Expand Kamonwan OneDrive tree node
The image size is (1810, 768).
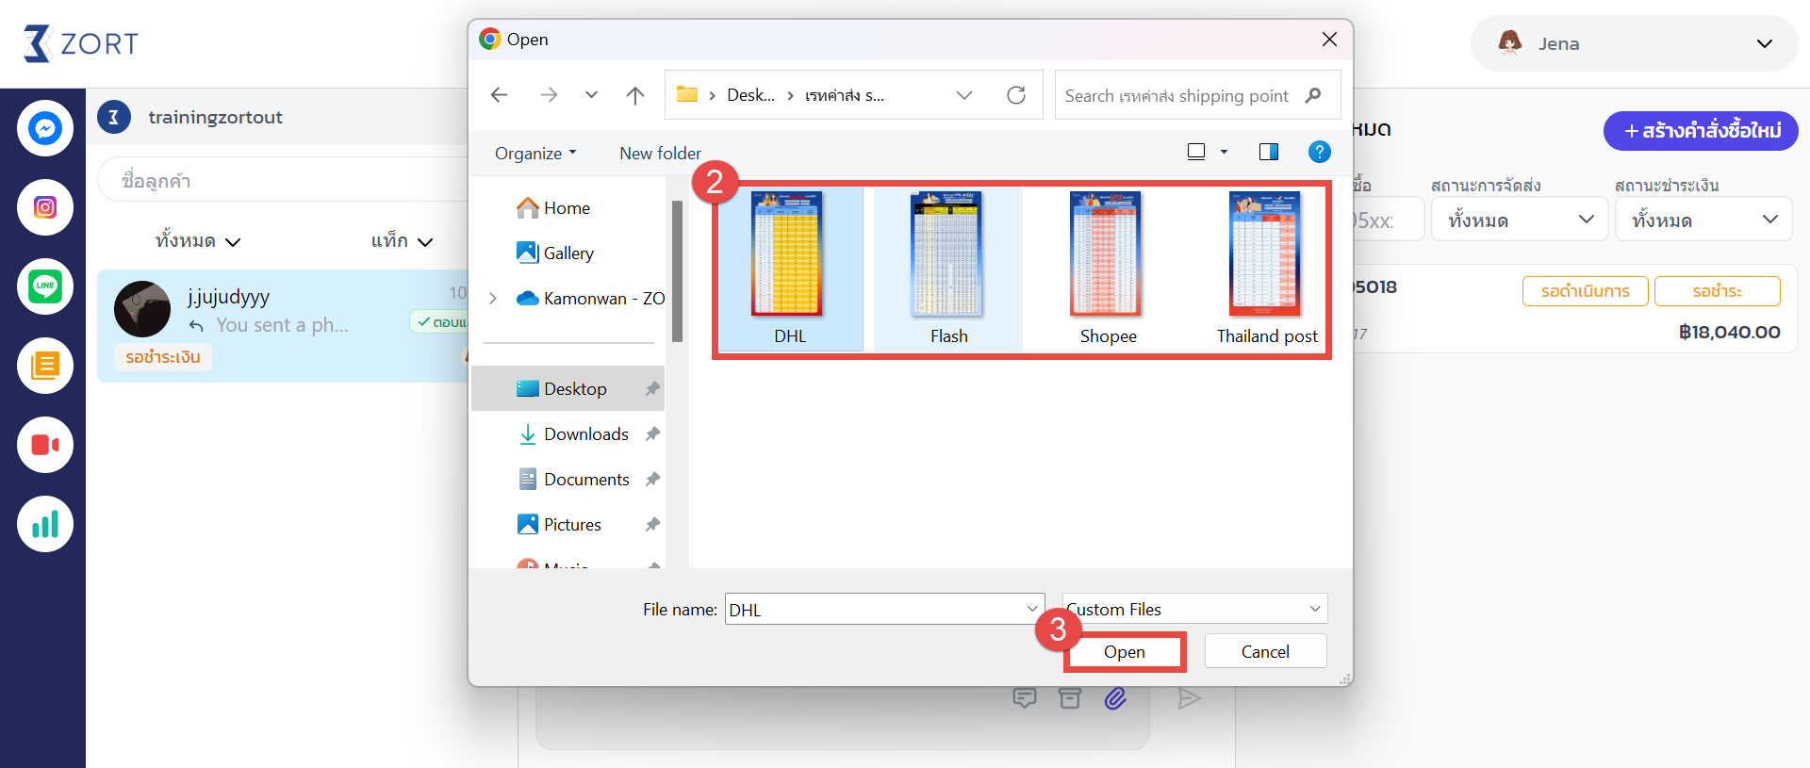coord(493,298)
